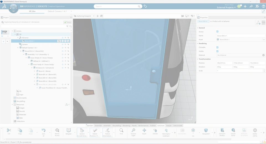266x144 pixels.
Task: Click the Cut scissors tool
Action: pos(9,131)
